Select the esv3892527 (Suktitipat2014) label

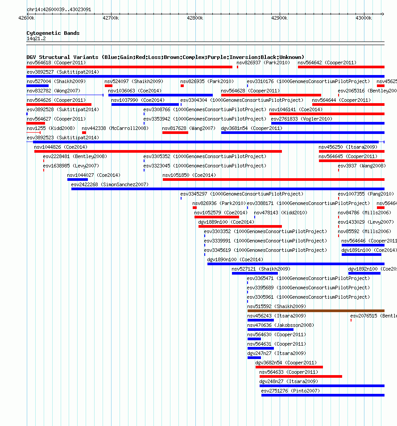click(63, 72)
